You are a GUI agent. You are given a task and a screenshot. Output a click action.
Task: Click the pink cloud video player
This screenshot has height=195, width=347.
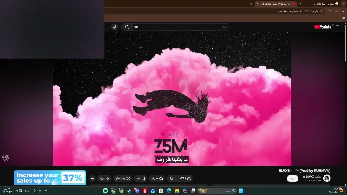click(172, 99)
